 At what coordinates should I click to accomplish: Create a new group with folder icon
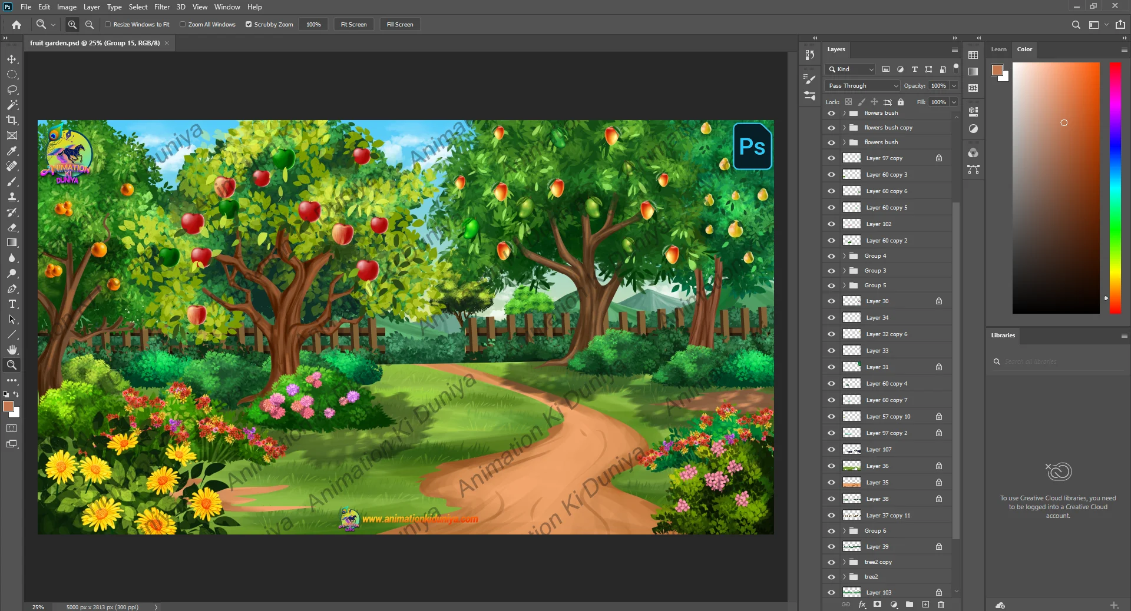pos(910,605)
